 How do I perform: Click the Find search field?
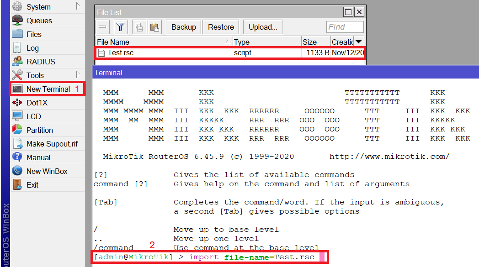pos(345,27)
